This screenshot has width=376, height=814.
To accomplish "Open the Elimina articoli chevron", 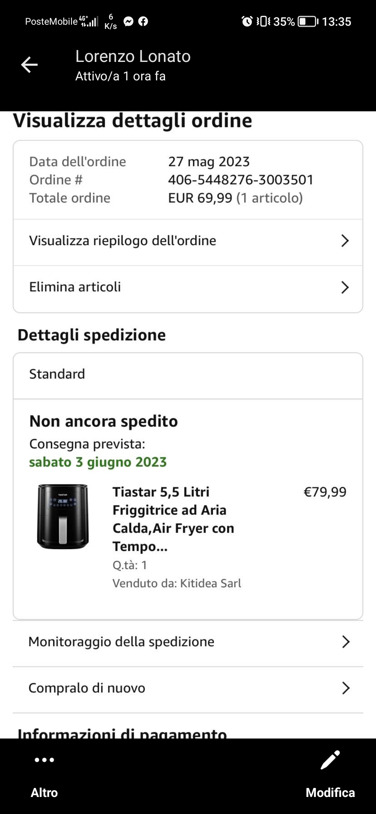I will click(345, 287).
